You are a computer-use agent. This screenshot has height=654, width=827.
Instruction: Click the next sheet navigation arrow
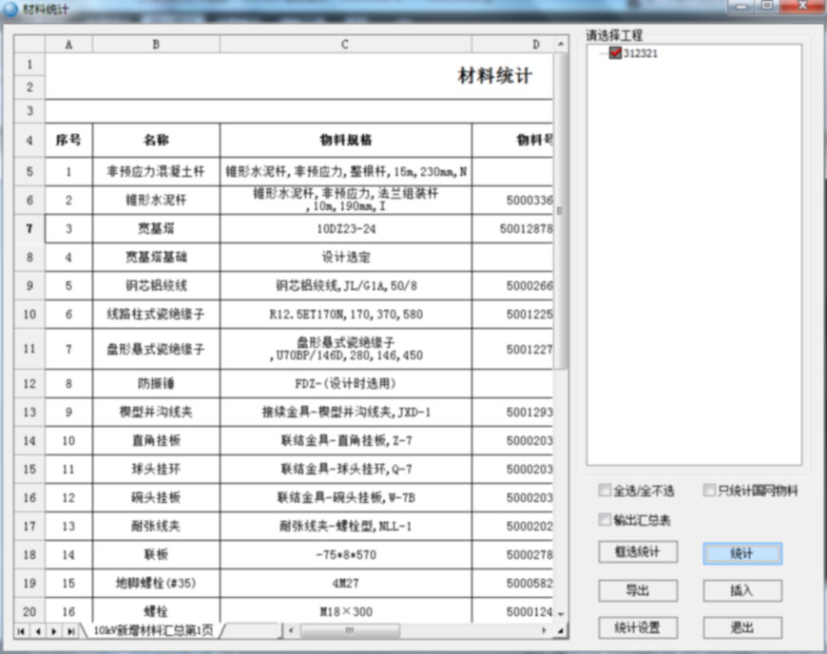[54, 631]
